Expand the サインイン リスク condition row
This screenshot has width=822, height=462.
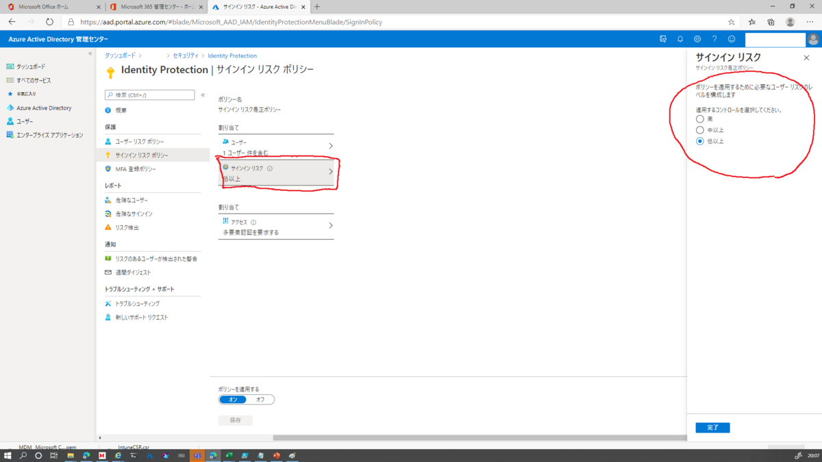pos(276,172)
